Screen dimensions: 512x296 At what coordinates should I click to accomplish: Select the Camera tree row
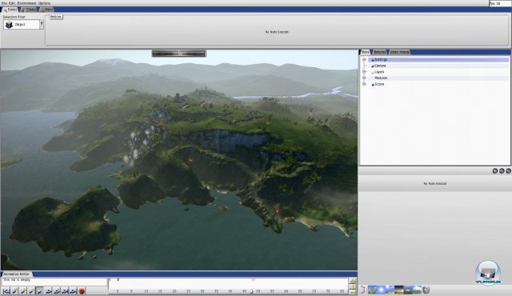(x=438, y=66)
